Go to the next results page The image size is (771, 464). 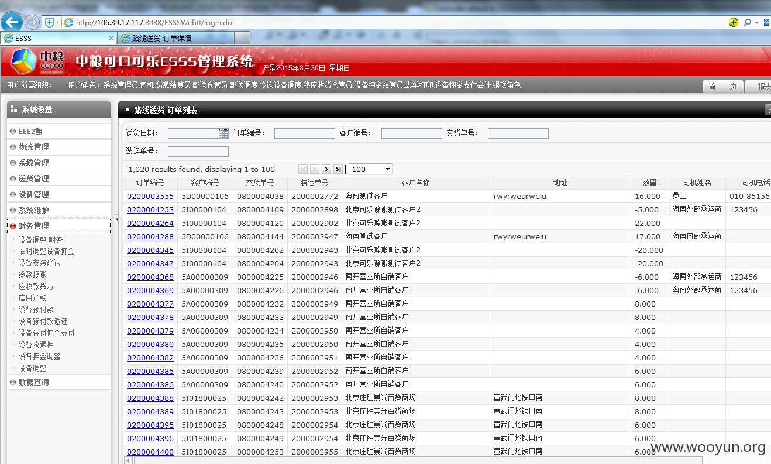point(326,169)
